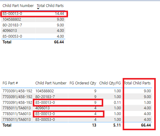Sort by the FG Ordered Qty column header
160x136 pixels.
coord(83,83)
